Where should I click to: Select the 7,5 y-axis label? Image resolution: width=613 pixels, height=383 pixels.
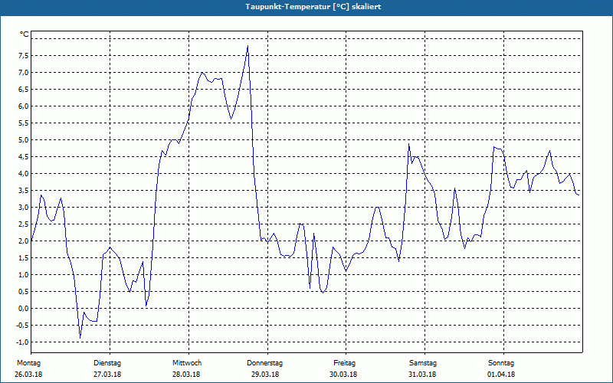coord(23,55)
